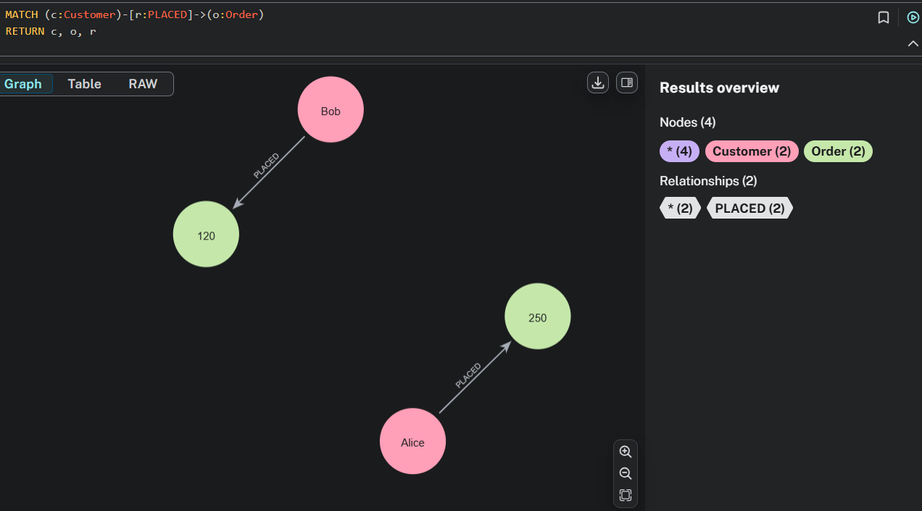This screenshot has height=511, width=922.
Task: Run the Cypher query
Action: (x=913, y=18)
